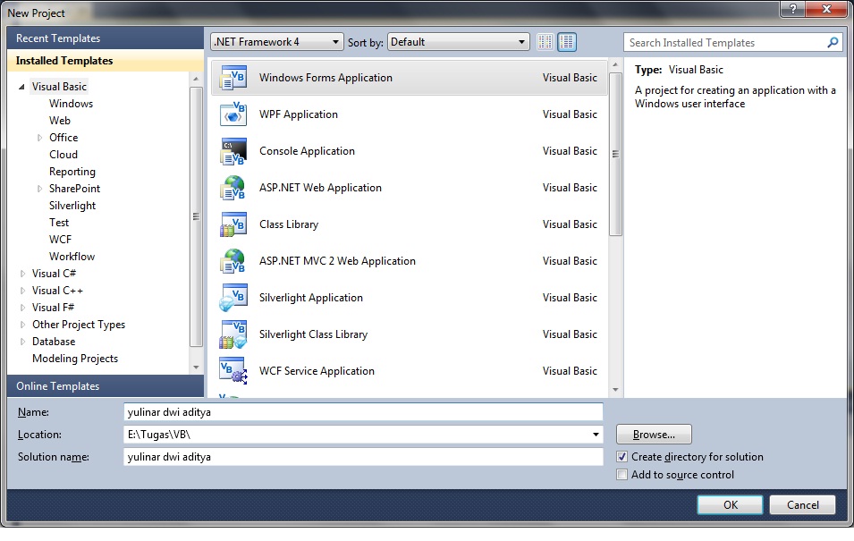854x541 pixels.
Task: Click the Windows Forms Application template icon
Action: coord(233,78)
